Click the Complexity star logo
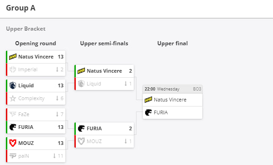 [x=13, y=98]
